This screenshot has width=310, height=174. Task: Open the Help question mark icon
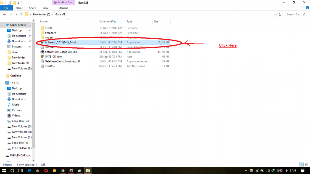pyautogui.click(x=307, y=8)
